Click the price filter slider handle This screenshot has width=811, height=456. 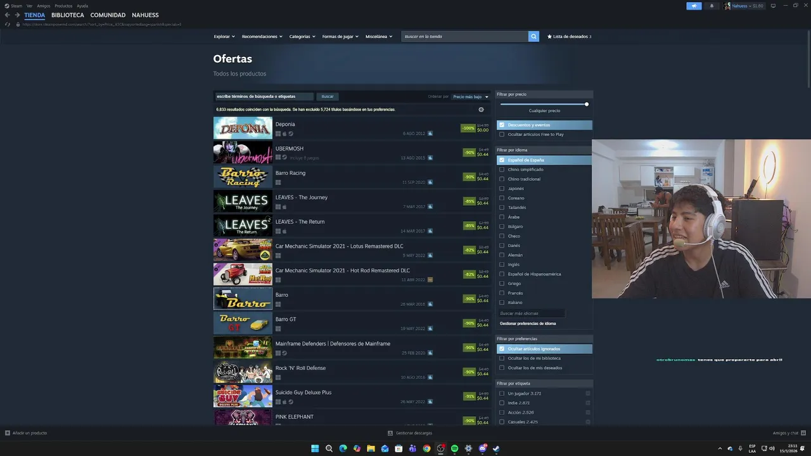tap(587, 104)
